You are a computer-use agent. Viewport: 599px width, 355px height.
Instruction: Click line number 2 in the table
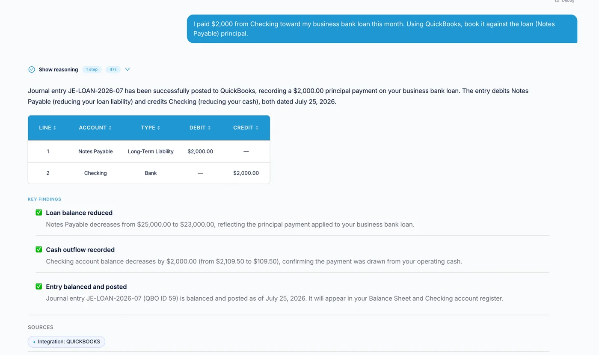click(x=48, y=173)
